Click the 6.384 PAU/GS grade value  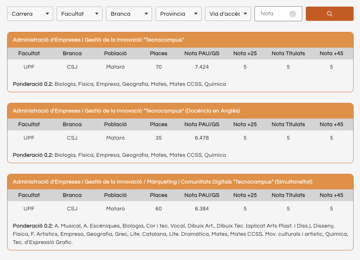202,209
